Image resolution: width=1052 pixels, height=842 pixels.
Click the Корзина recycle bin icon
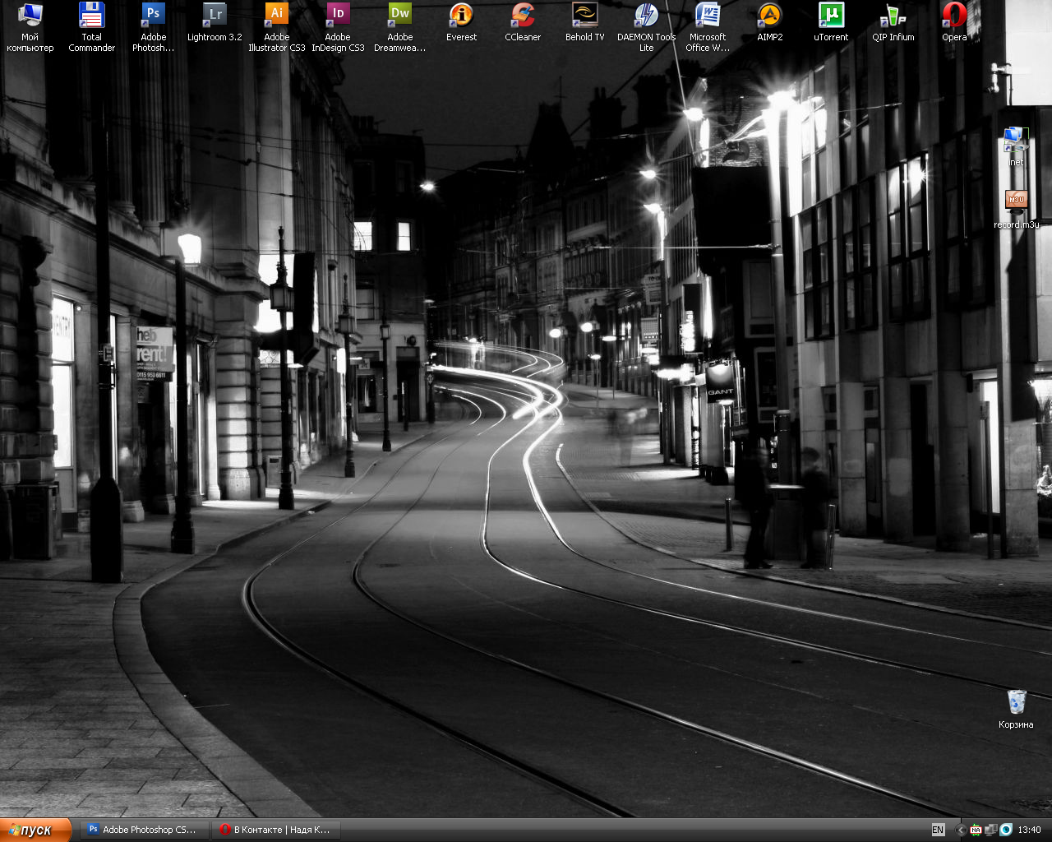tap(1017, 703)
